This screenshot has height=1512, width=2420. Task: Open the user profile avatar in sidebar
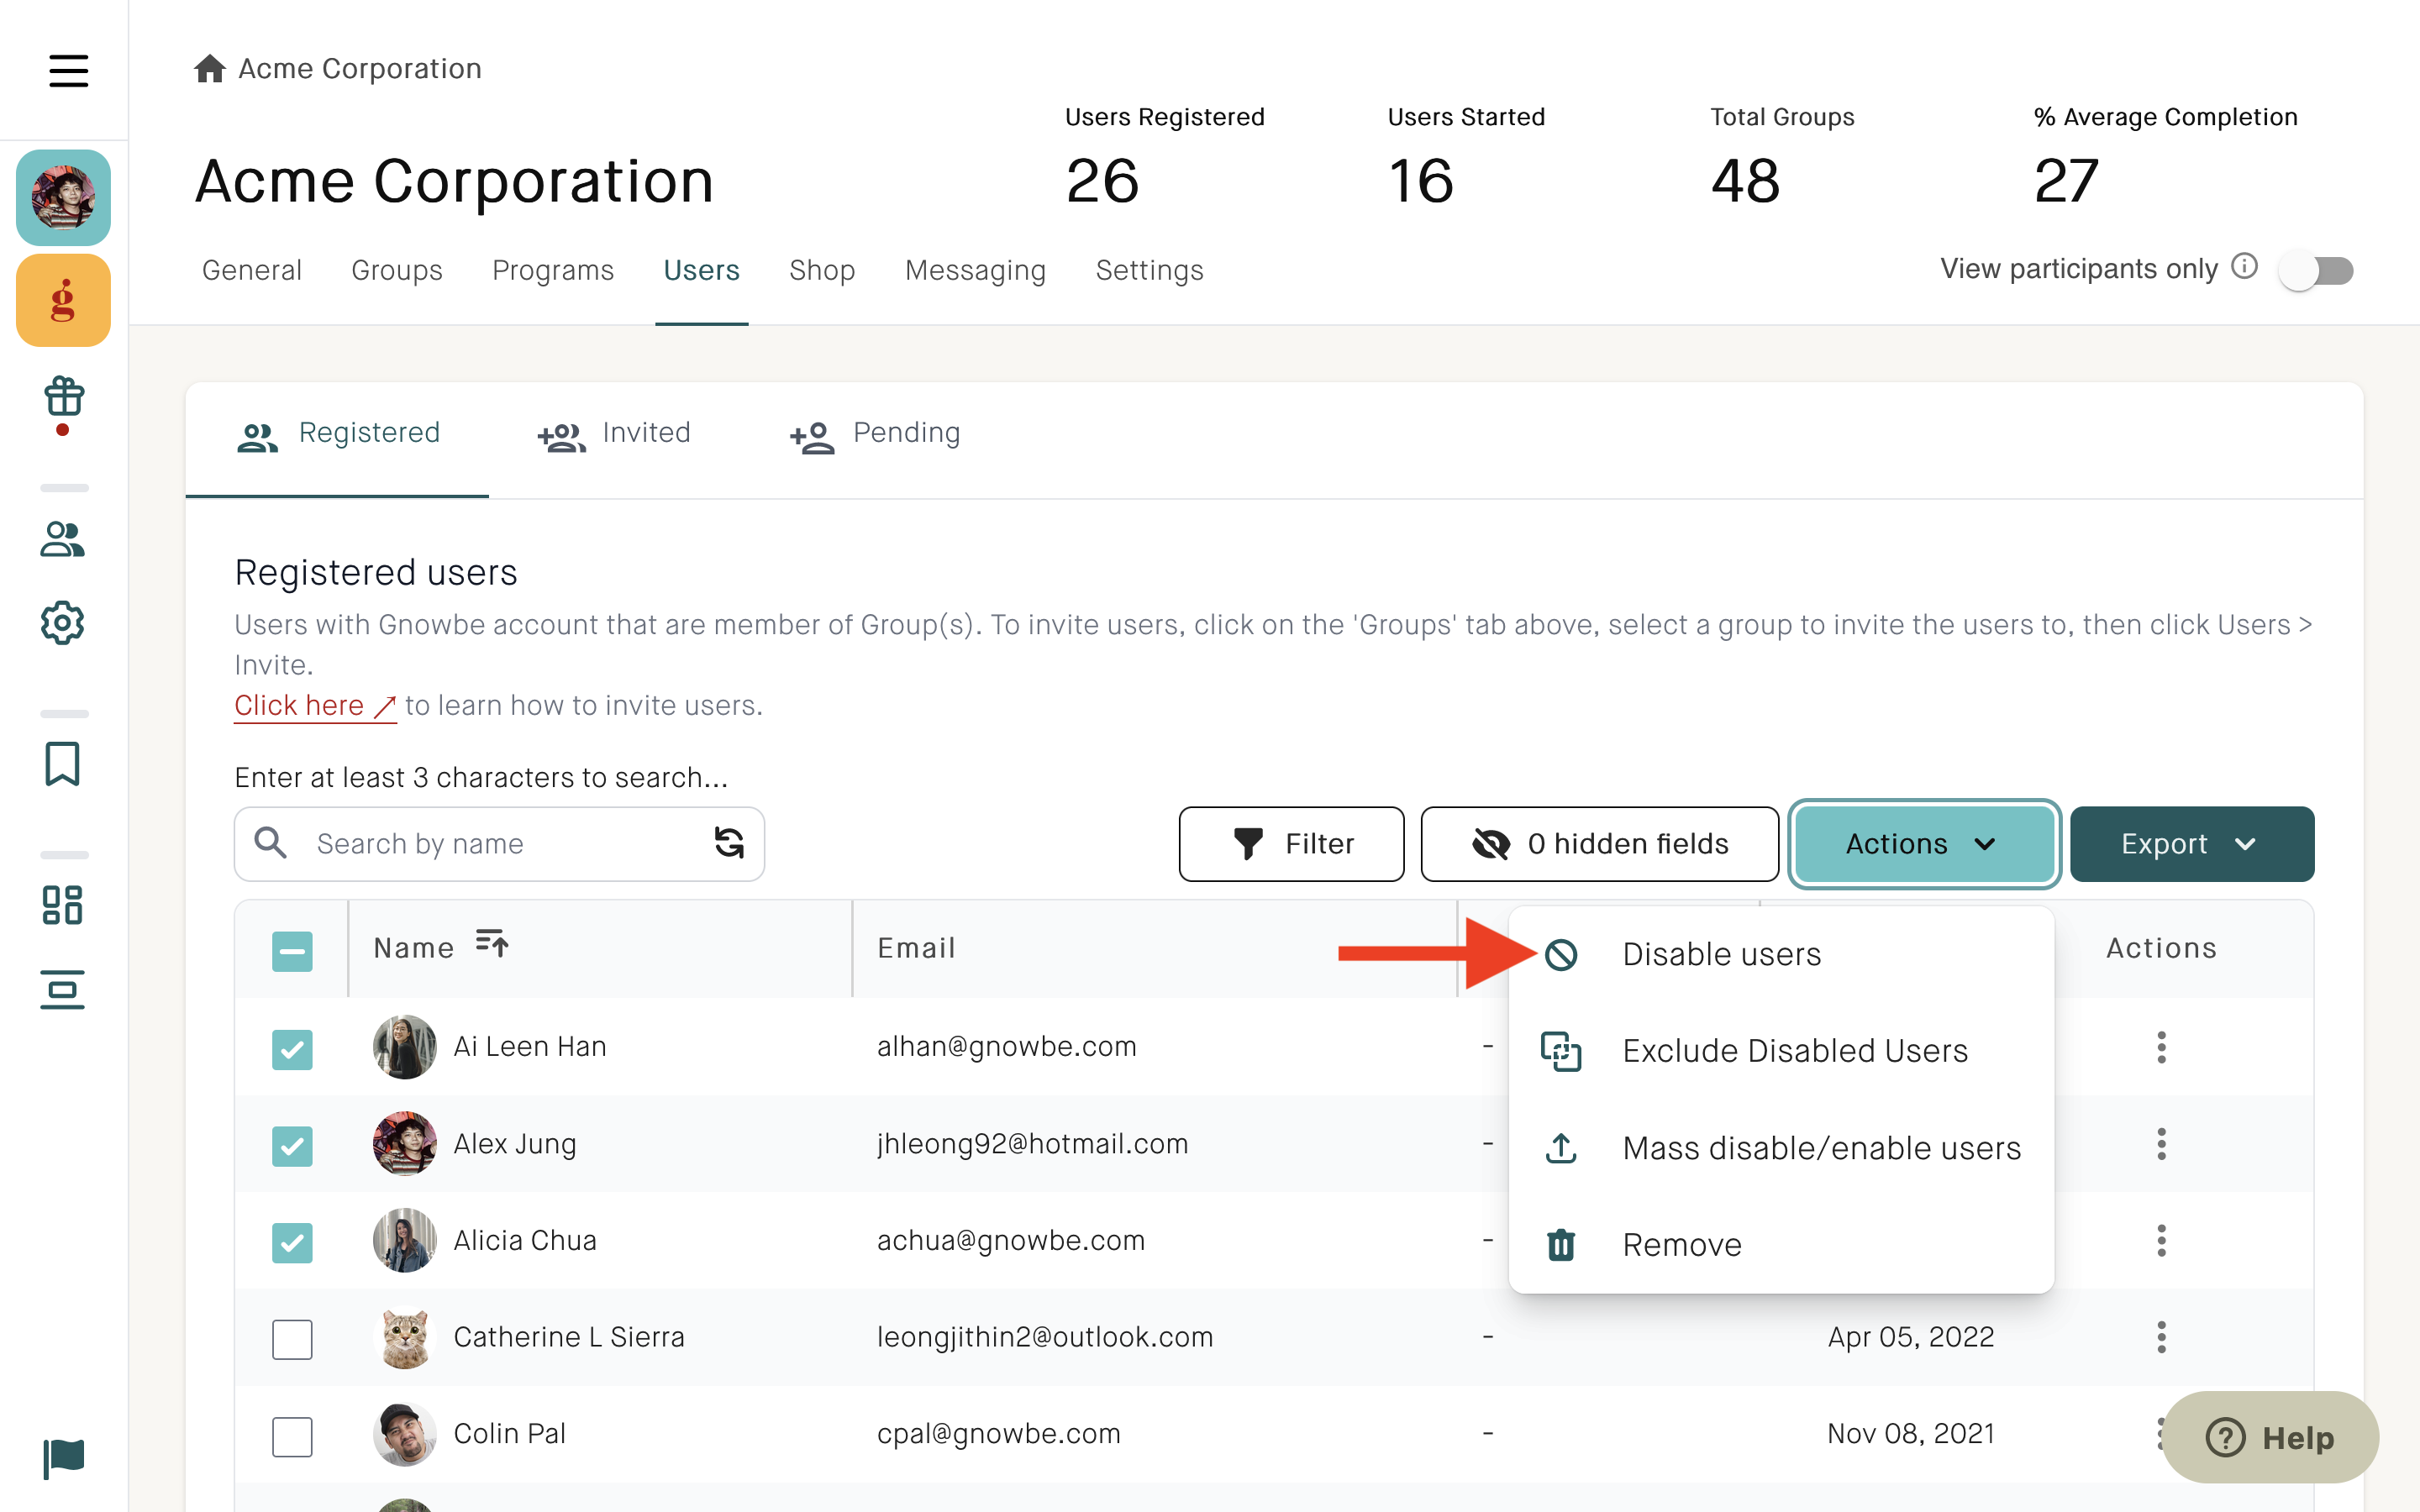[x=63, y=197]
